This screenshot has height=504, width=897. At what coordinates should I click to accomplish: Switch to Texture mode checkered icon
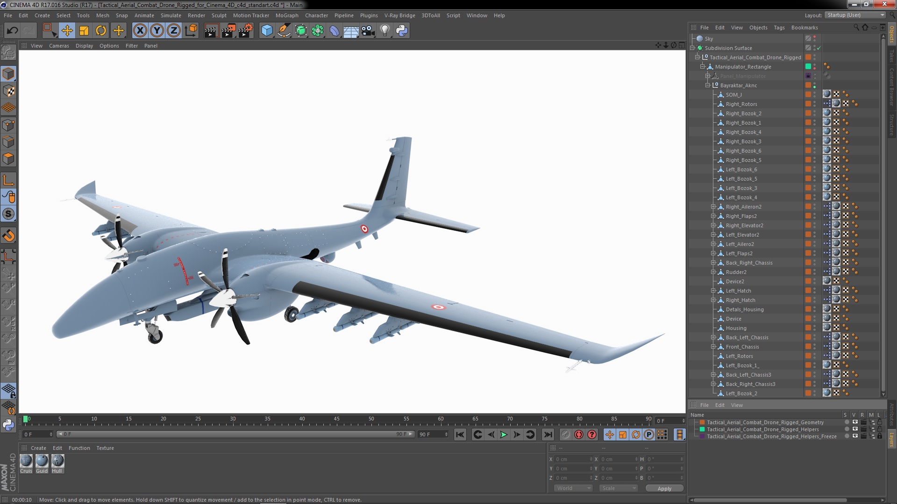point(8,91)
